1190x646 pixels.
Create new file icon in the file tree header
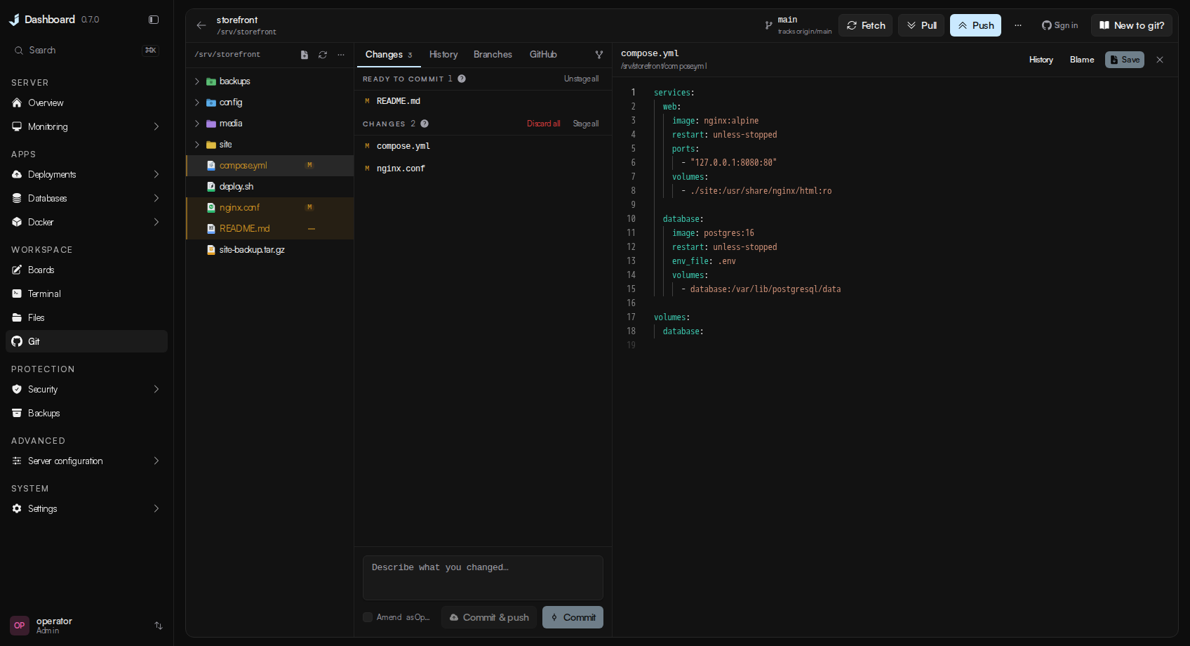[305, 55]
